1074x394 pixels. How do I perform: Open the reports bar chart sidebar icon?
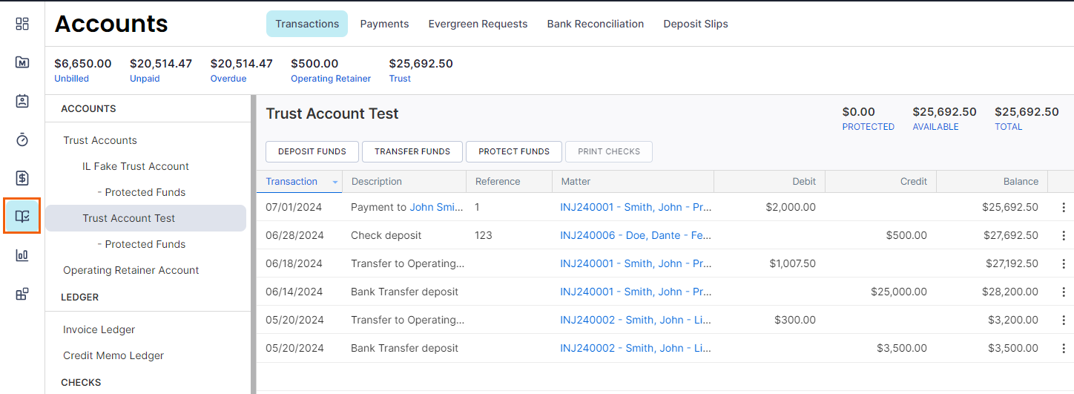22,255
